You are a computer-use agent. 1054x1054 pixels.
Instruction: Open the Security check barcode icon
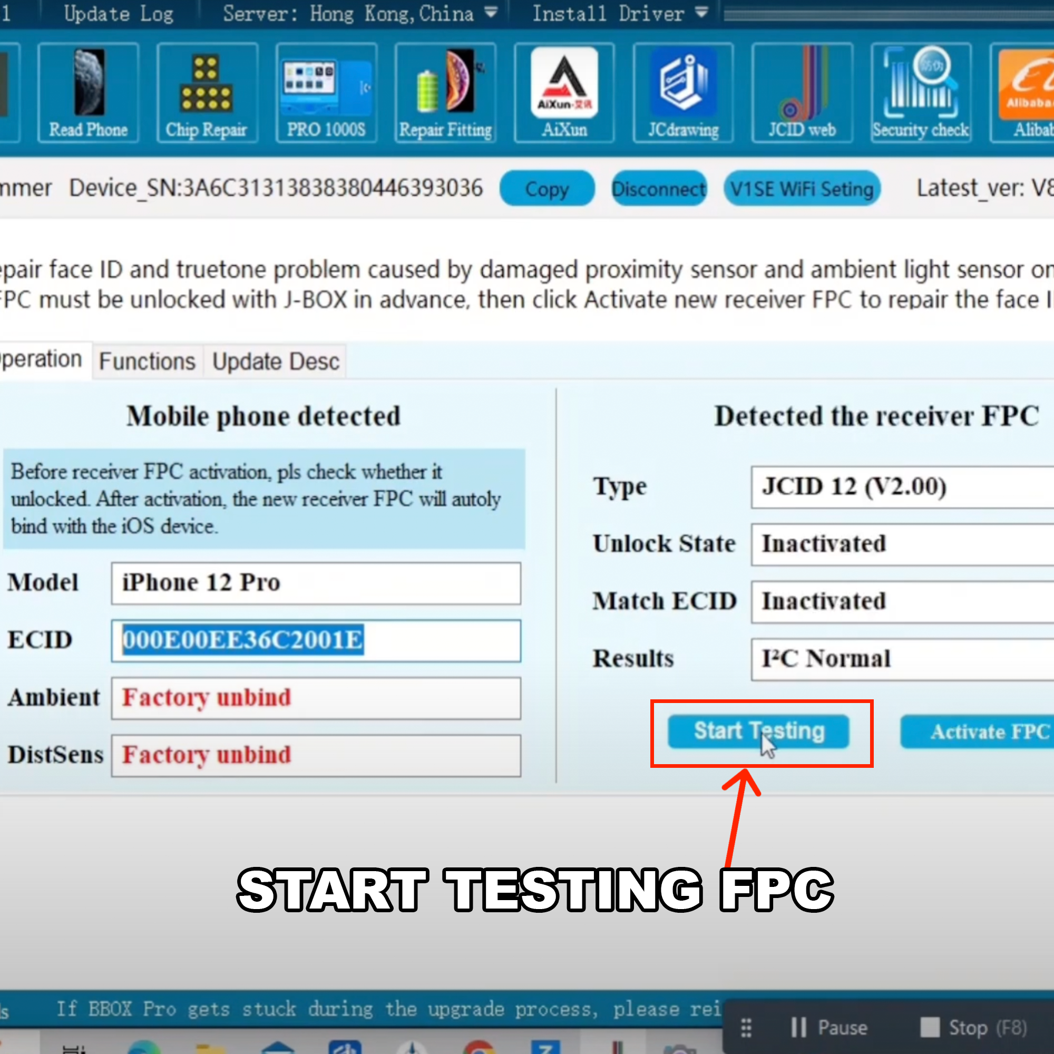[x=920, y=93]
